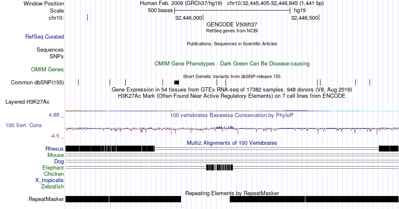Click the large left Rhesus alignment block
Viewport: 399px width, 209px height.
110,149
